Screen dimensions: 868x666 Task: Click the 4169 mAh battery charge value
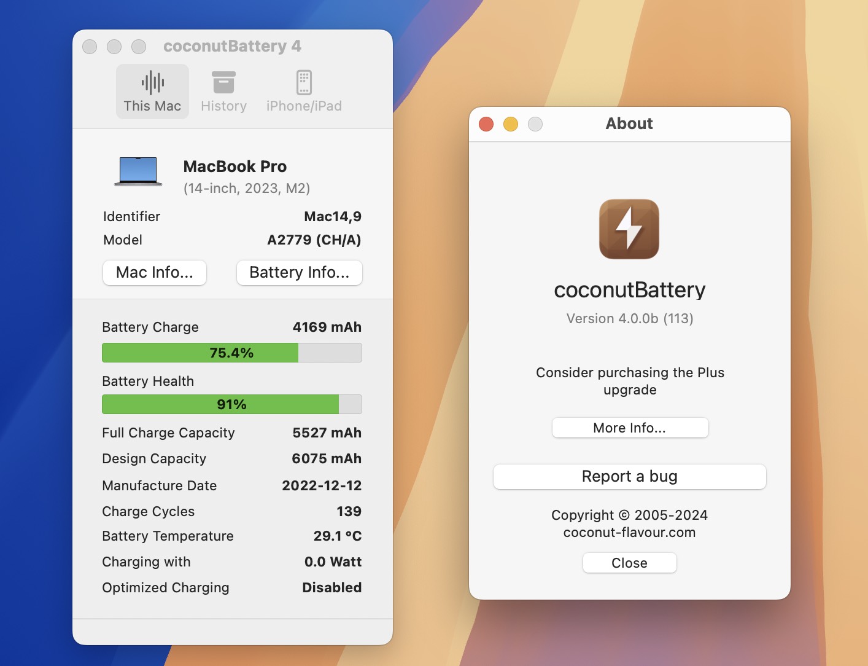point(327,327)
